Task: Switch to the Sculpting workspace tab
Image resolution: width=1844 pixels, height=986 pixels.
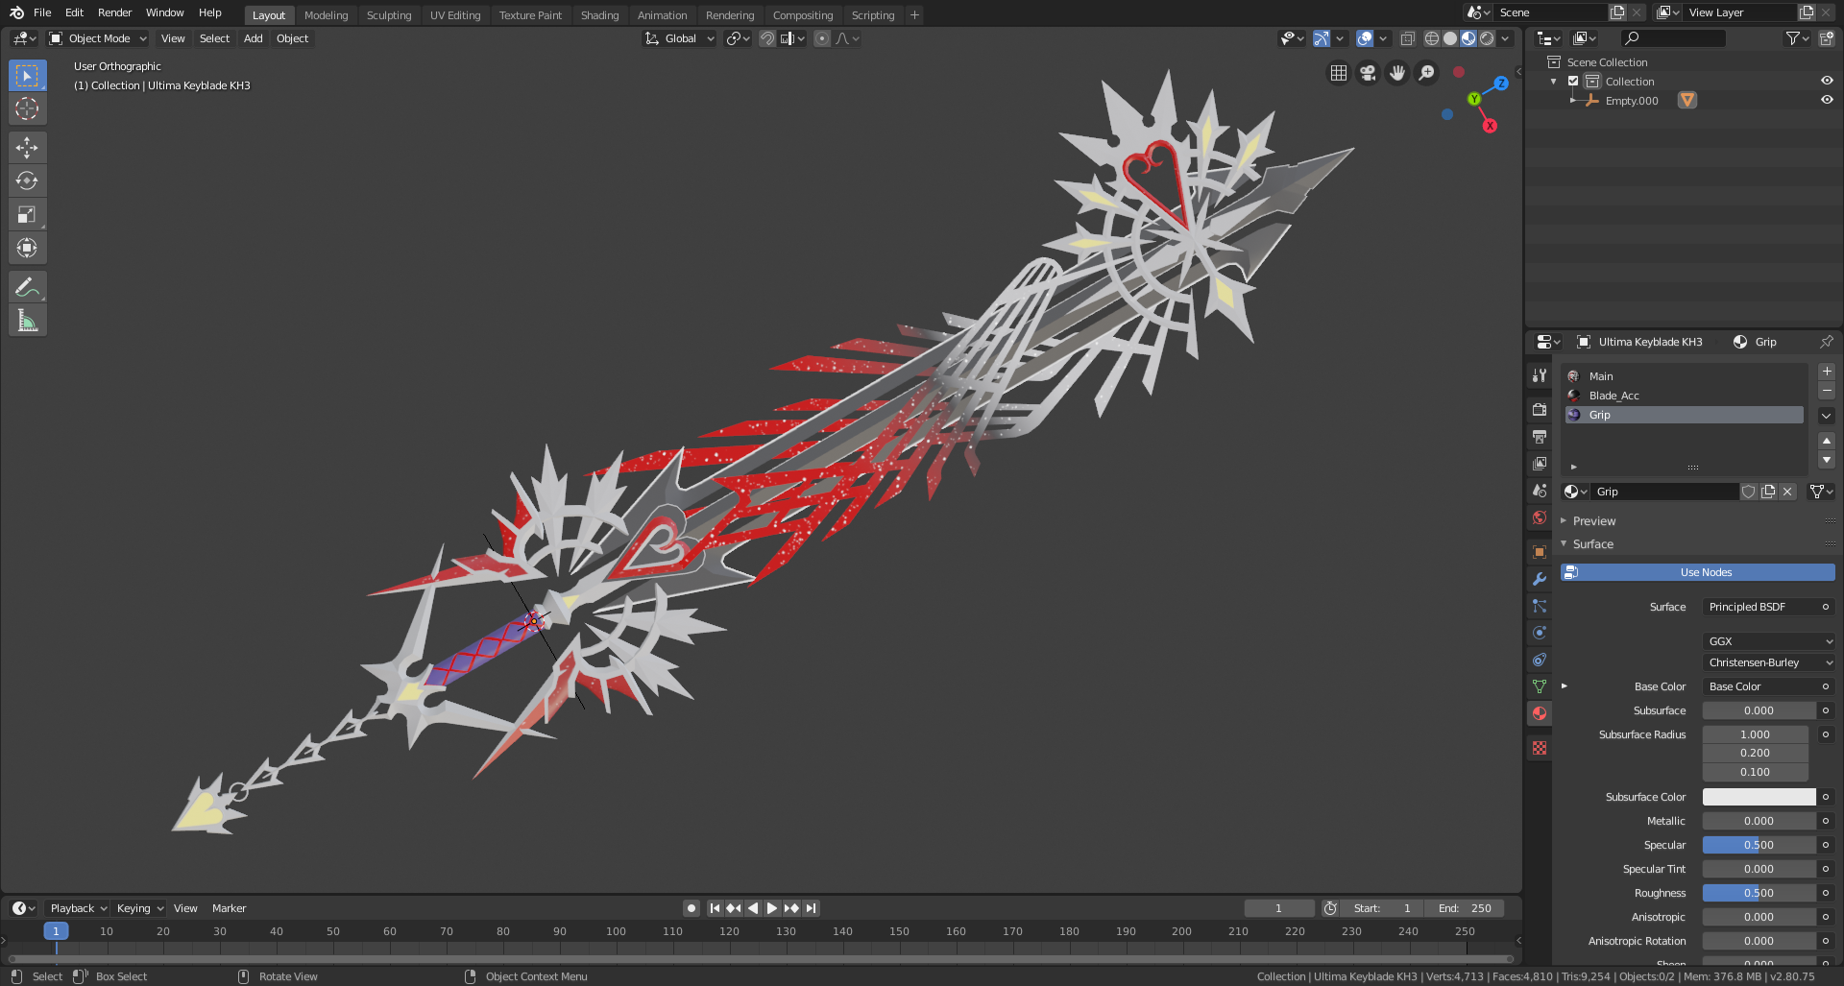Action: [389, 15]
